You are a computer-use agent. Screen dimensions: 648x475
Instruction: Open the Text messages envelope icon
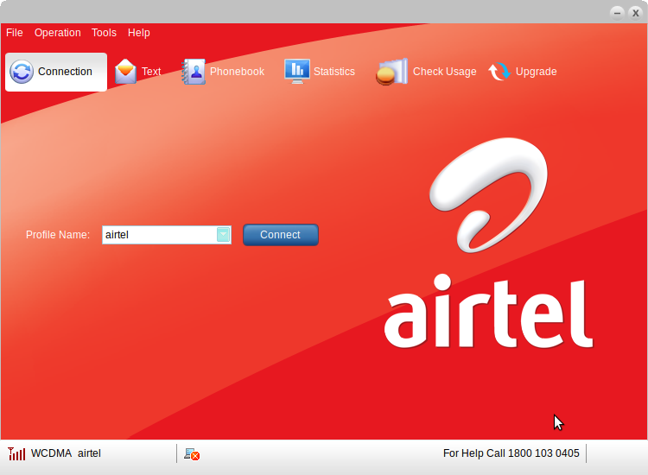click(x=125, y=72)
